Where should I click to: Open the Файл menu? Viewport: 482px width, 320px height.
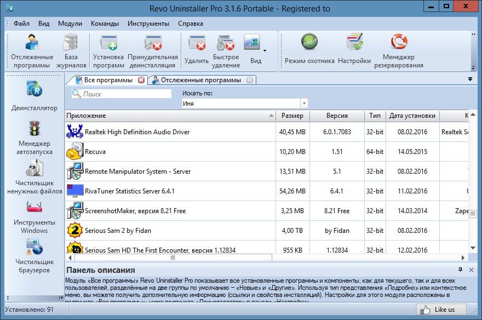21,24
